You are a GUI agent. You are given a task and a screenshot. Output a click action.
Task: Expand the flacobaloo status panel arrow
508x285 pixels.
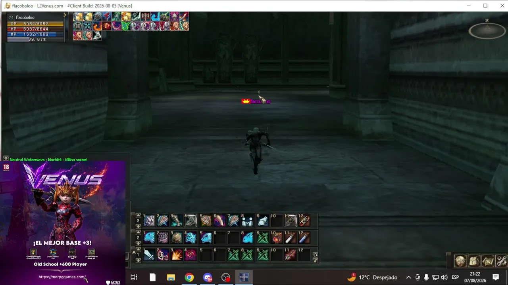pyautogui.click(x=65, y=15)
